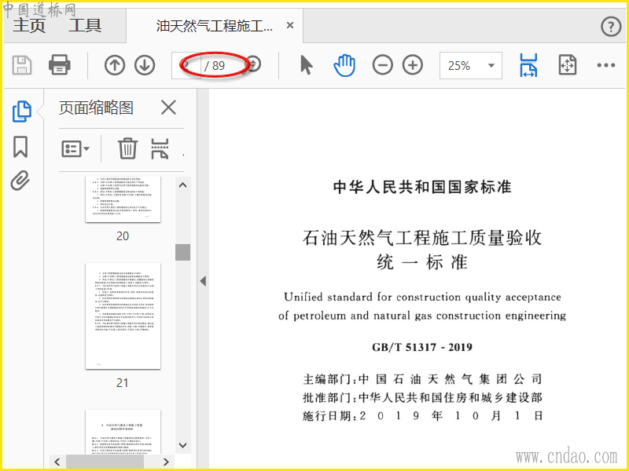
Task: Select the page 21 thumbnail
Action: click(x=123, y=316)
